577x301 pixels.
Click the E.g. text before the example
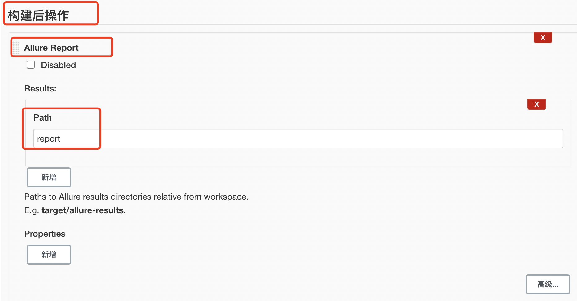click(x=31, y=210)
